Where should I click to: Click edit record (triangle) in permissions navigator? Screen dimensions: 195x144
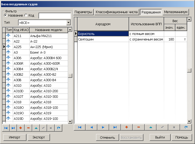[x=151, y=127]
